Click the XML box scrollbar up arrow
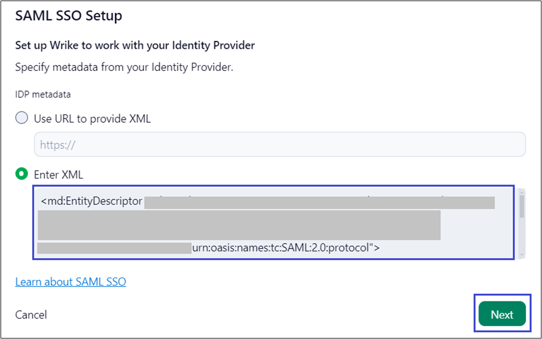Viewport: 542px width, 339px height. (522, 193)
